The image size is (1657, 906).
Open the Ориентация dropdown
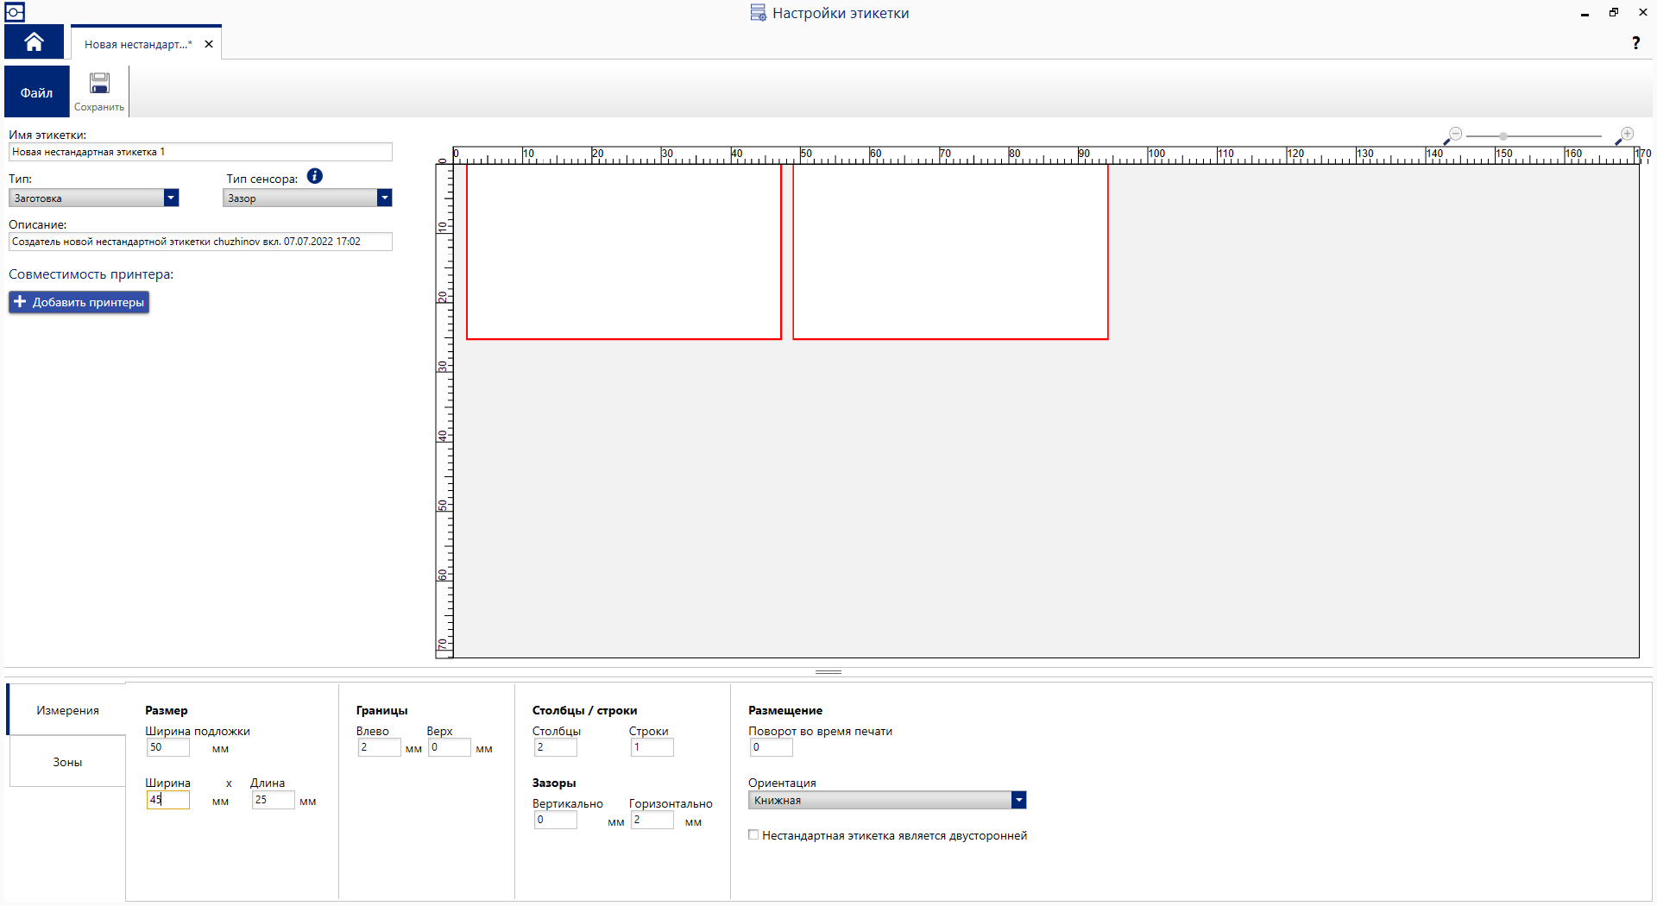point(1018,801)
